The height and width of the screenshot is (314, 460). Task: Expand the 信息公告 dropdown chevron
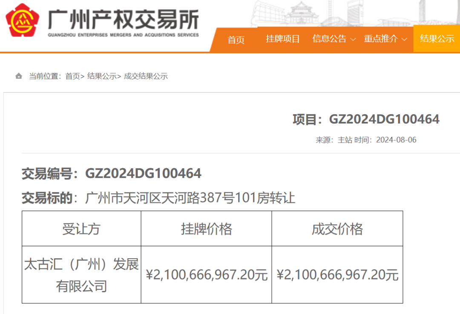pos(353,39)
